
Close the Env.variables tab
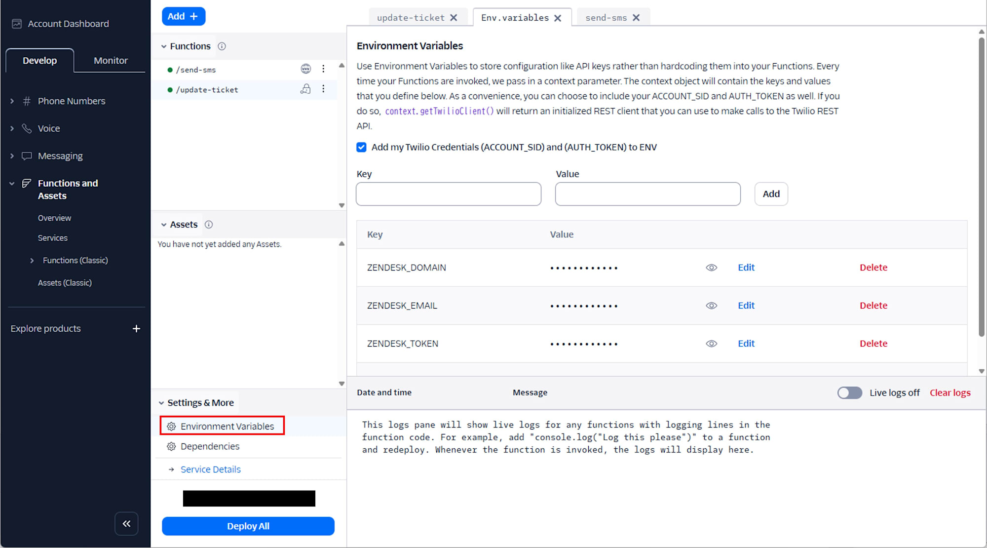(x=558, y=18)
